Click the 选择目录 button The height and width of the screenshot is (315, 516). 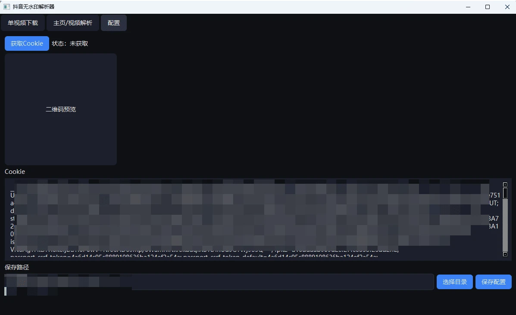tap(454, 282)
